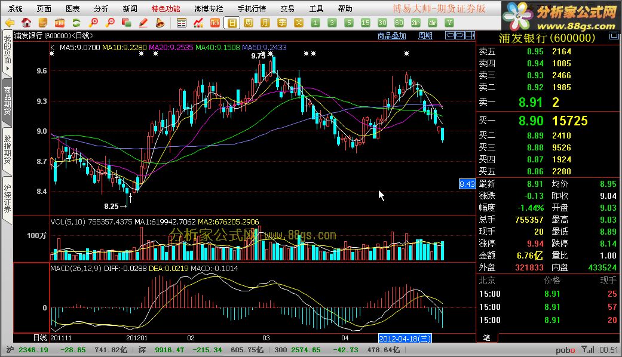Zoom in with the plus magnifier
The height and width of the screenshot is (357, 622).
(x=93, y=23)
